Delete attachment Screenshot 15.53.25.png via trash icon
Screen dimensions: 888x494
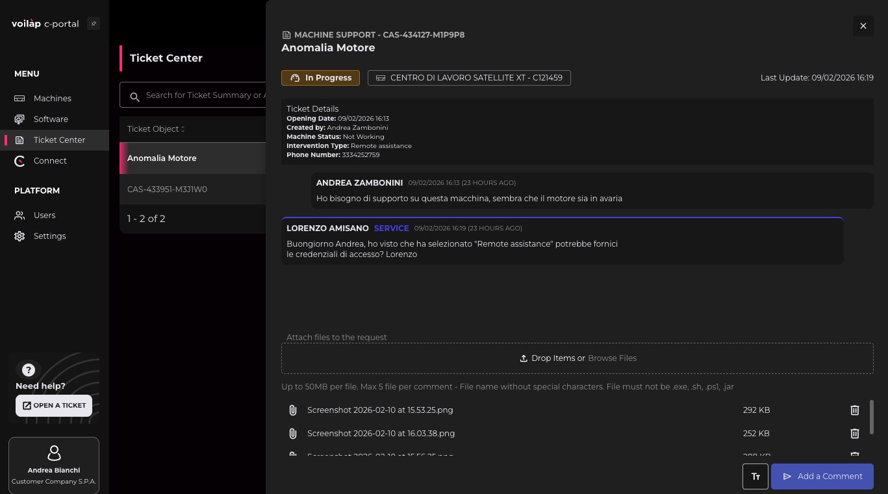pos(855,410)
